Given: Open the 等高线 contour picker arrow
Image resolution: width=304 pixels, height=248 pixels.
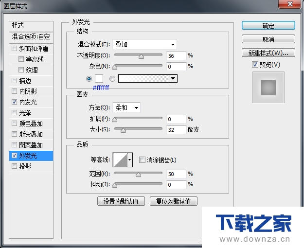Looking at the screenshot, I should (130, 160).
